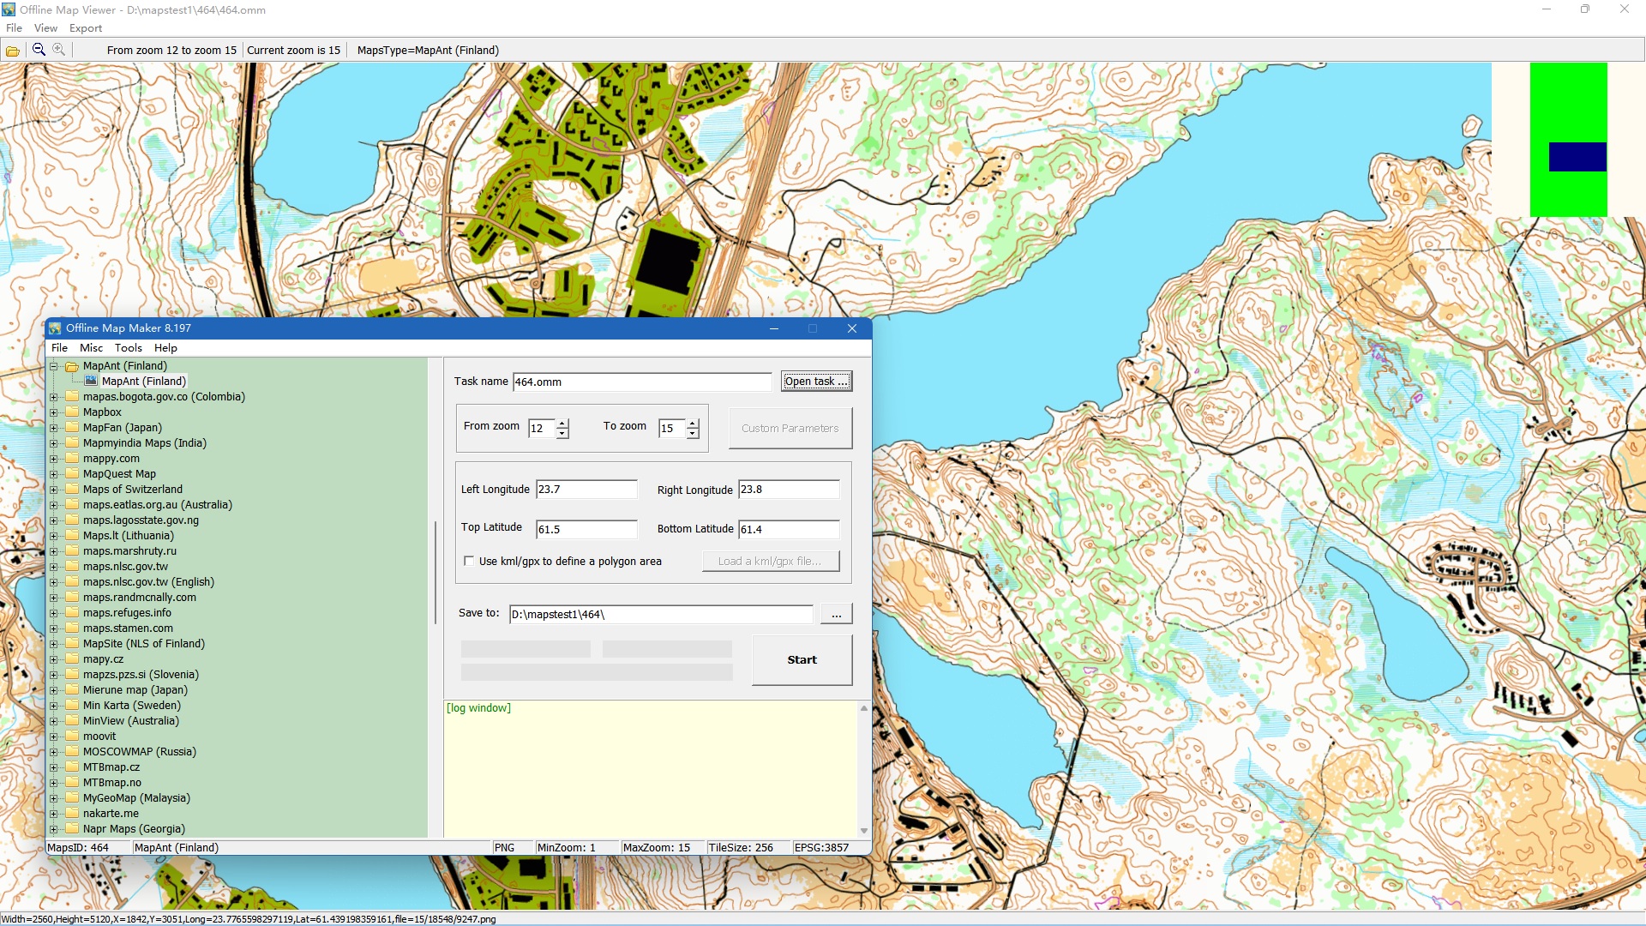The image size is (1646, 926).
Task: Expand MapSite (NLS of Finland) folder
Action: click(x=53, y=644)
